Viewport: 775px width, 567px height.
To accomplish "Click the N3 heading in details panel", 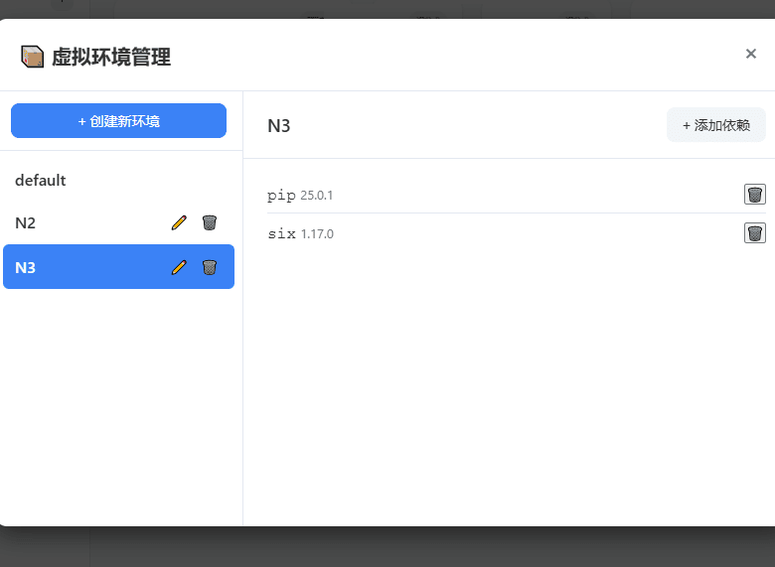I will [x=279, y=126].
